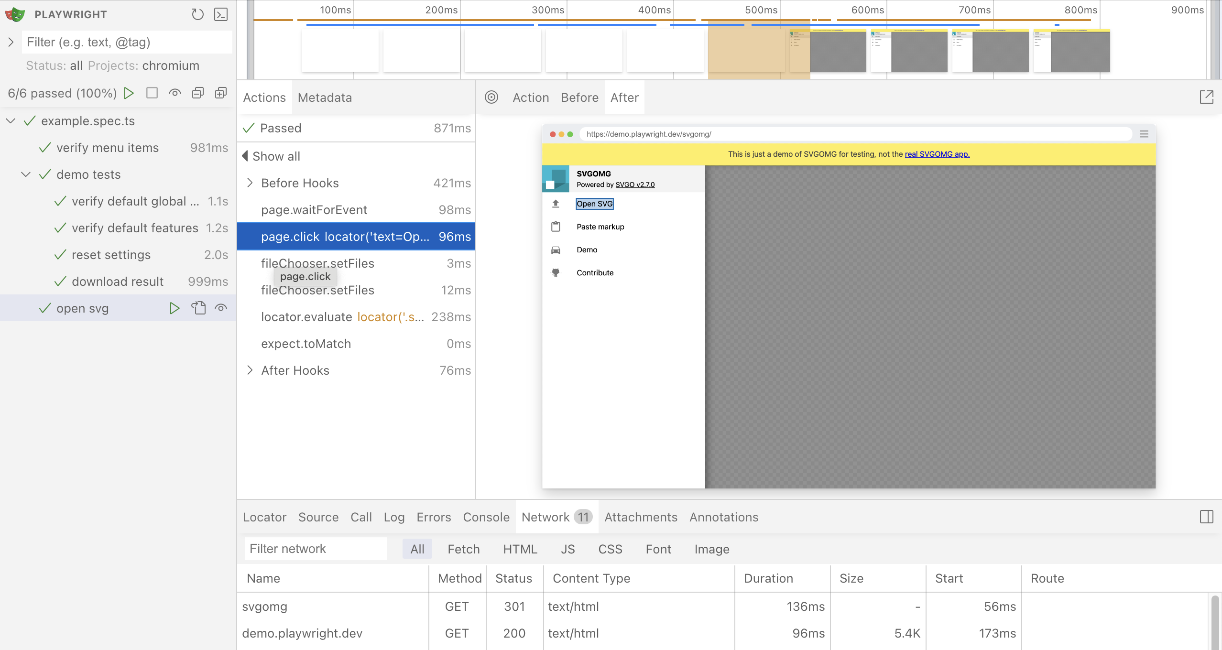
Task: Filter network by All
Action: (417, 549)
